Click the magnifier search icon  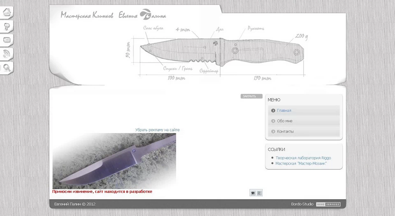point(7,67)
